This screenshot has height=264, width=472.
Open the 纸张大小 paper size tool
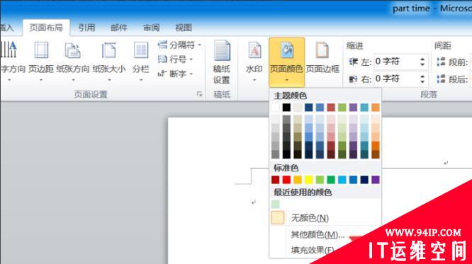109,60
